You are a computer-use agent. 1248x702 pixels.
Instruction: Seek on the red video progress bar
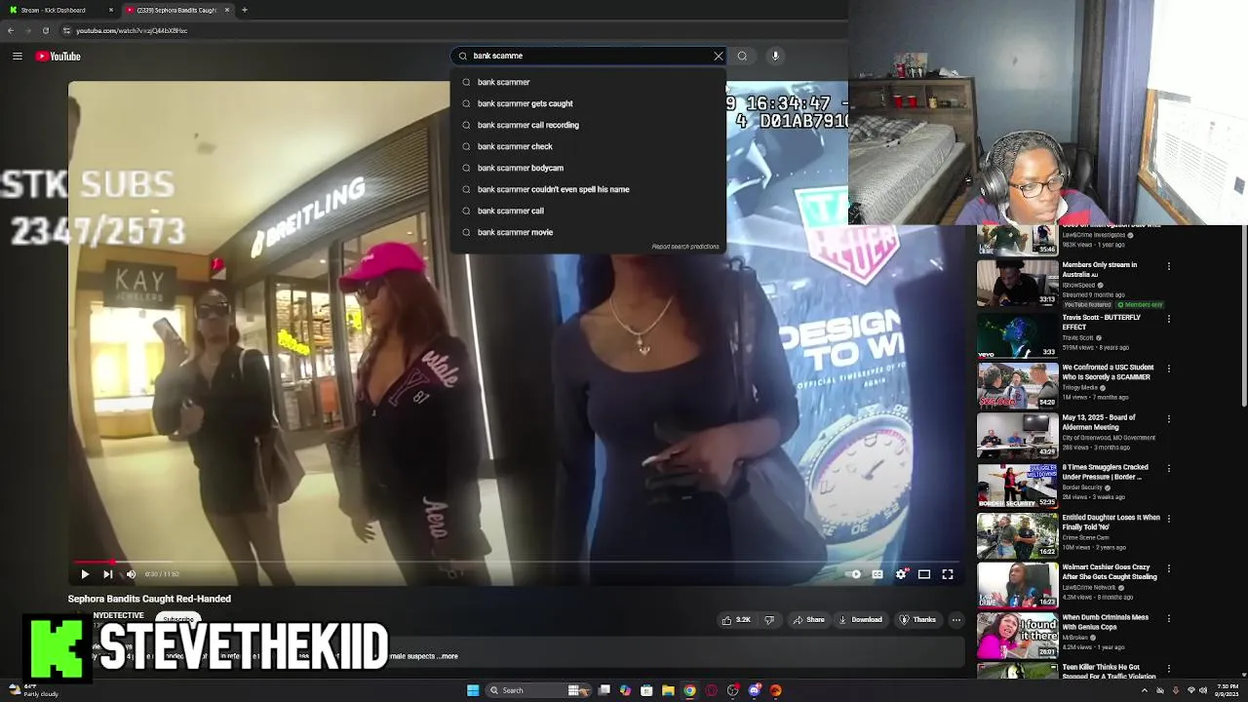tap(515, 562)
